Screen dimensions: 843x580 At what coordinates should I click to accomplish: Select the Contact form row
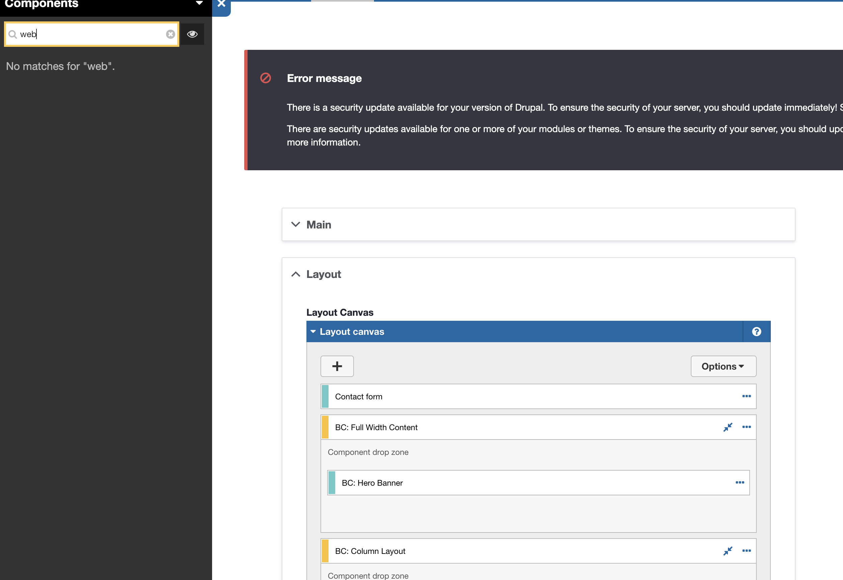click(538, 396)
